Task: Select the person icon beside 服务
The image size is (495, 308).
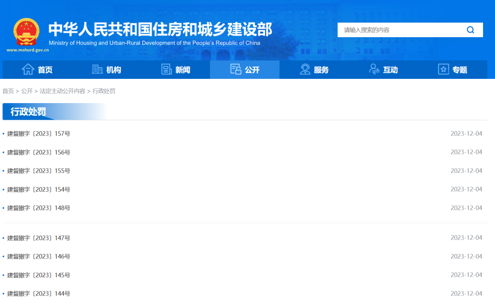Action: 304,69
